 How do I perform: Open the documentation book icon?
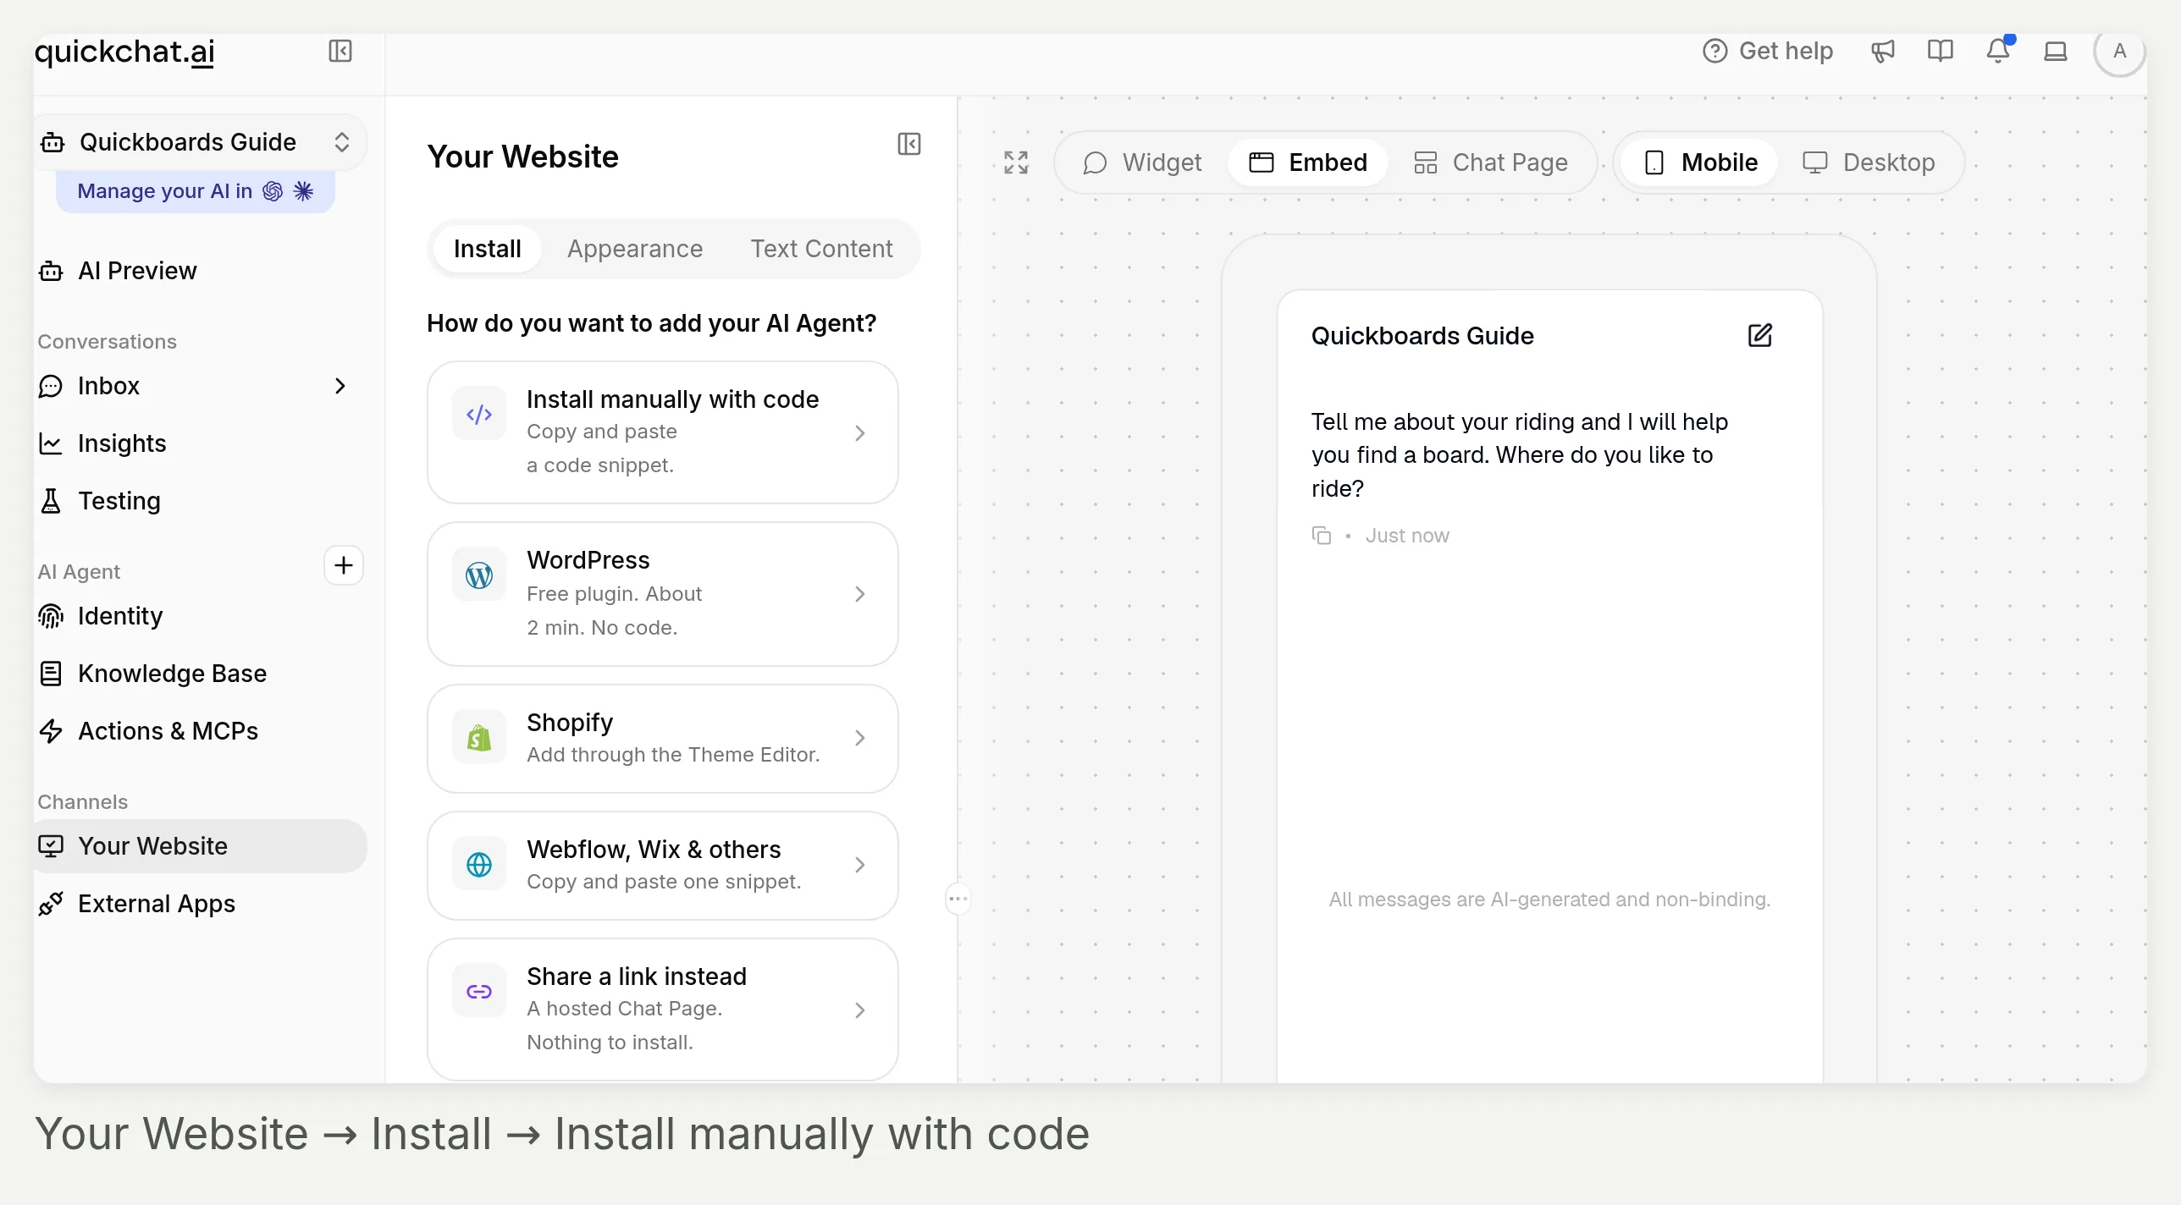(1941, 52)
